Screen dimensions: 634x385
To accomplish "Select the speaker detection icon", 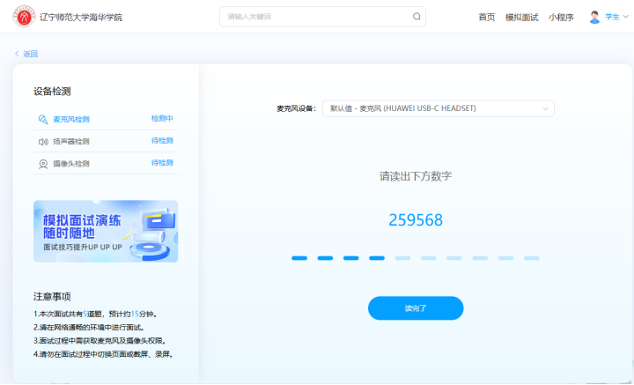I will tap(42, 141).
